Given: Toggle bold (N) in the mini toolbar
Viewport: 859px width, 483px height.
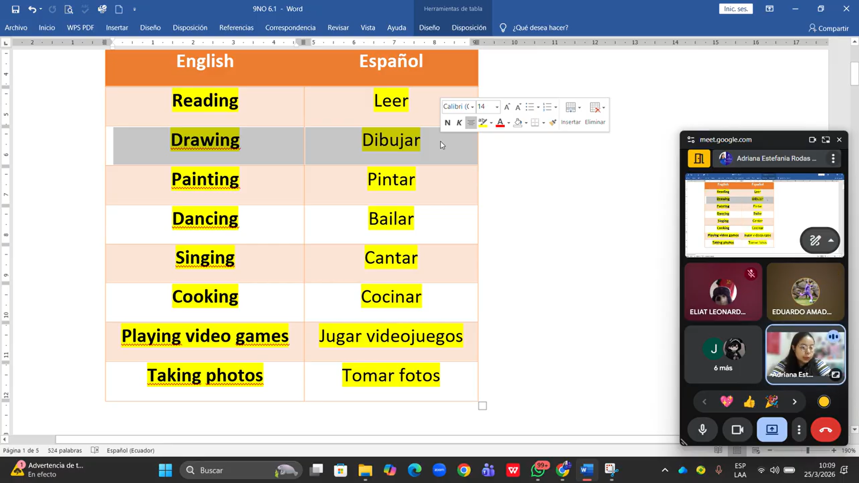Looking at the screenshot, I should tap(447, 123).
